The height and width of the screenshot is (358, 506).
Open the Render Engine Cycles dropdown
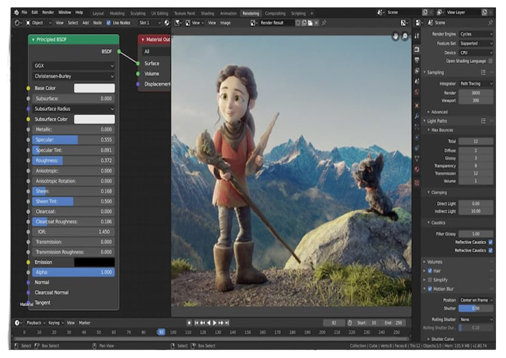coord(476,34)
